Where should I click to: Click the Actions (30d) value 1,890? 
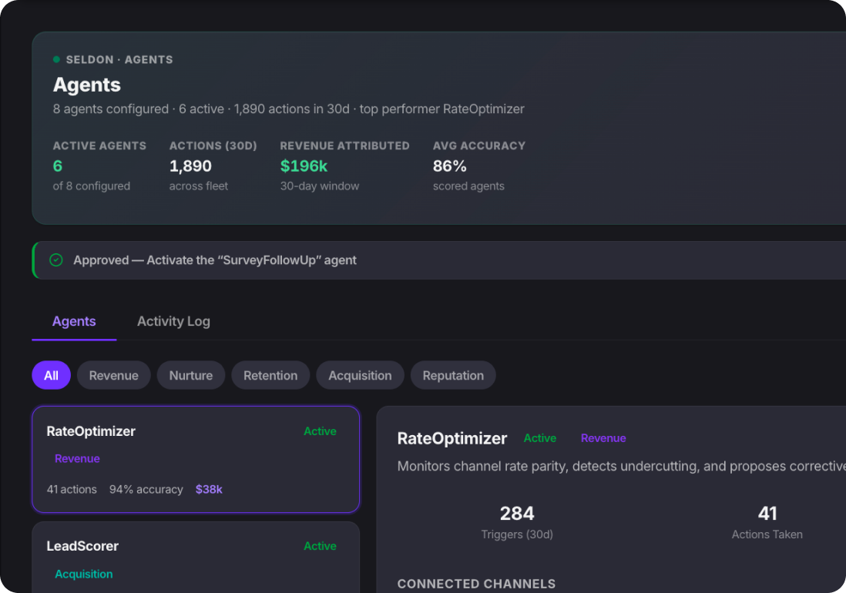(x=190, y=166)
